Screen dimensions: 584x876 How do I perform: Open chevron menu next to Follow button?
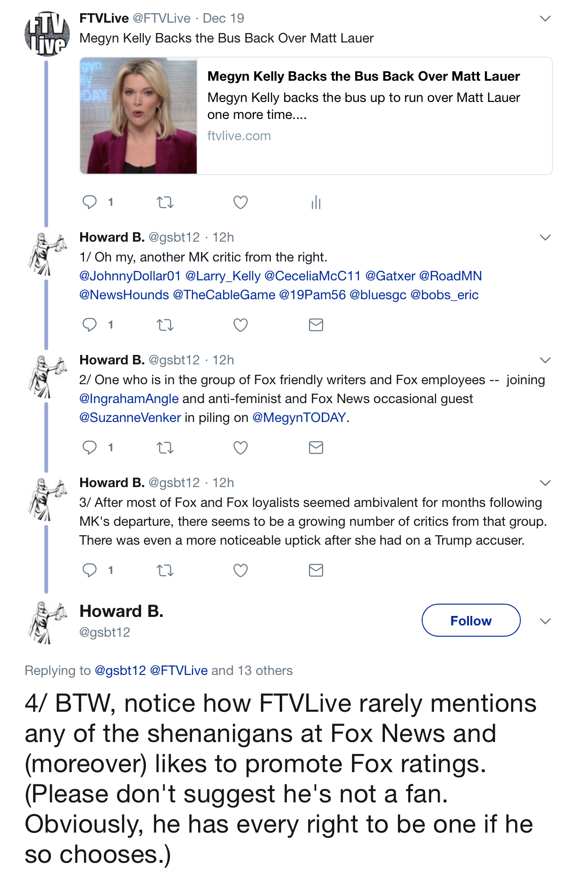click(545, 621)
